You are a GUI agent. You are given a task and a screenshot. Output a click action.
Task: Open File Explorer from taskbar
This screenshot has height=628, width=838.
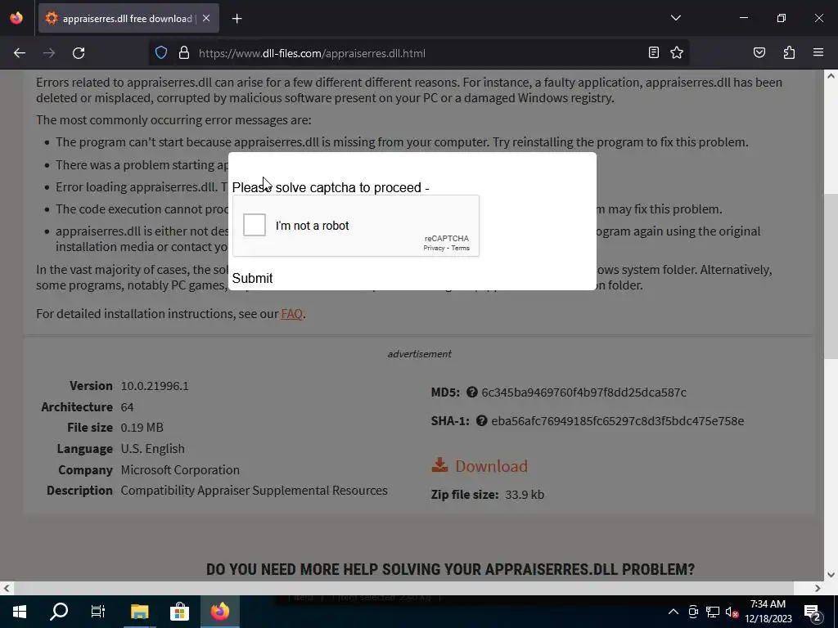139,612
